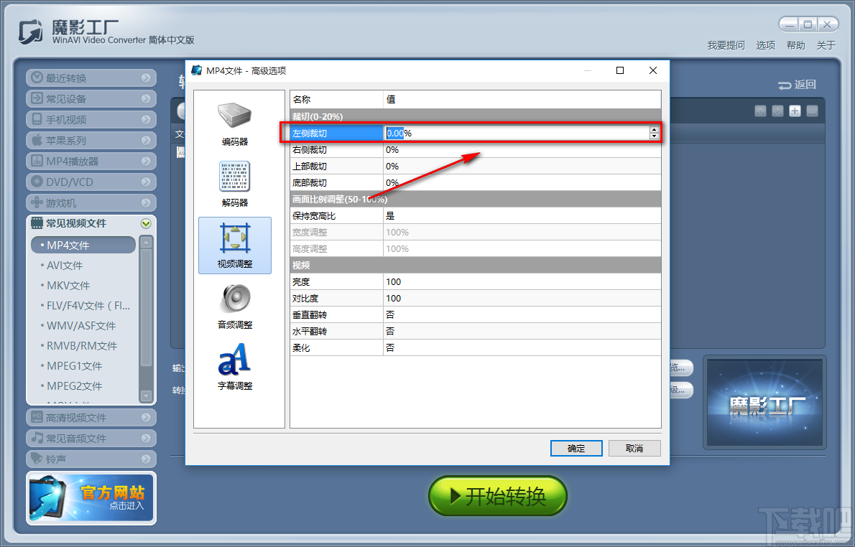Open the 我要提问 menu
Viewport: 855px width, 547px height.
tap(726, 45)
